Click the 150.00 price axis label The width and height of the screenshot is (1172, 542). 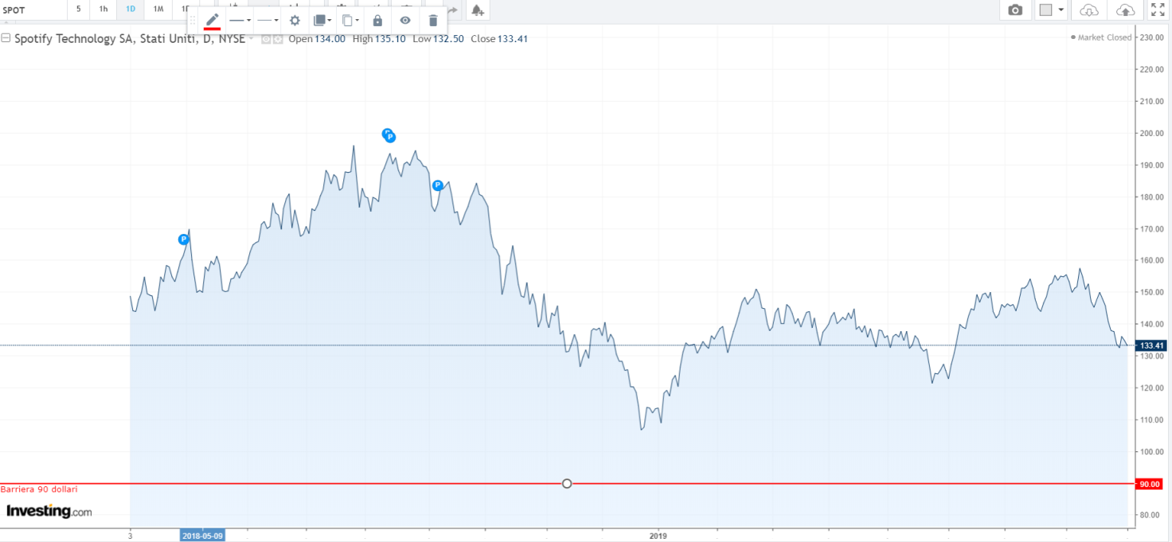coord(1151,292)
